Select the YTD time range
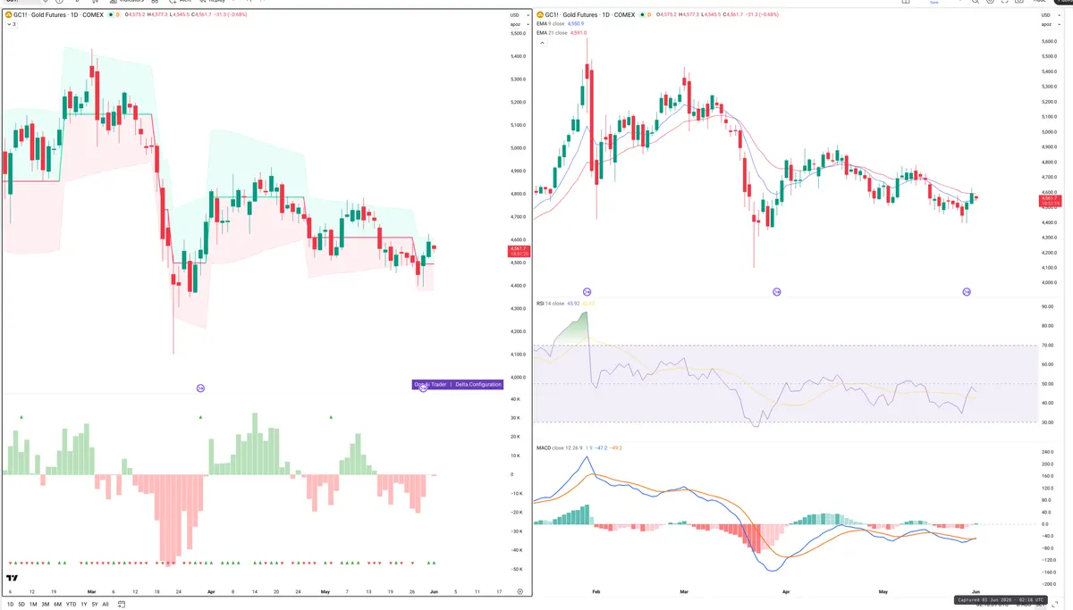The height and width of the screenshot is (610, 1073). [x=72, y=605]
